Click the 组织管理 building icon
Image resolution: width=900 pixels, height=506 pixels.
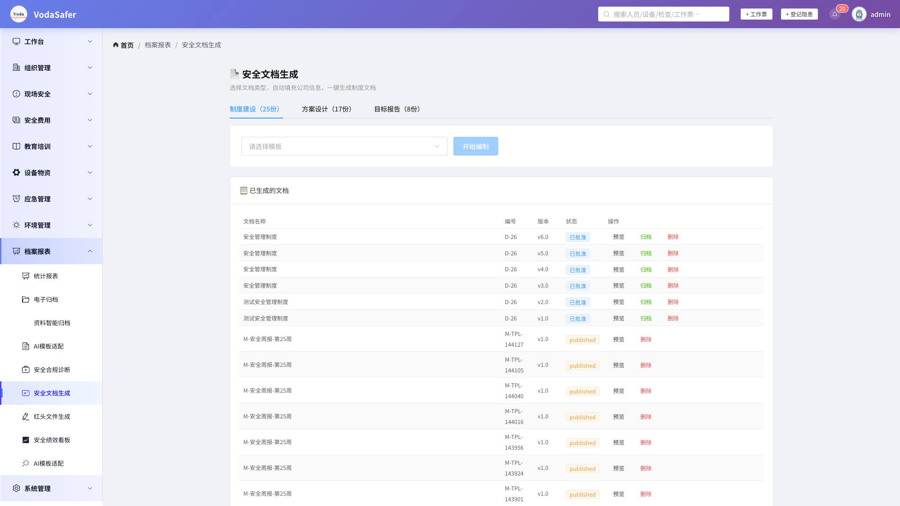[16, 67]
